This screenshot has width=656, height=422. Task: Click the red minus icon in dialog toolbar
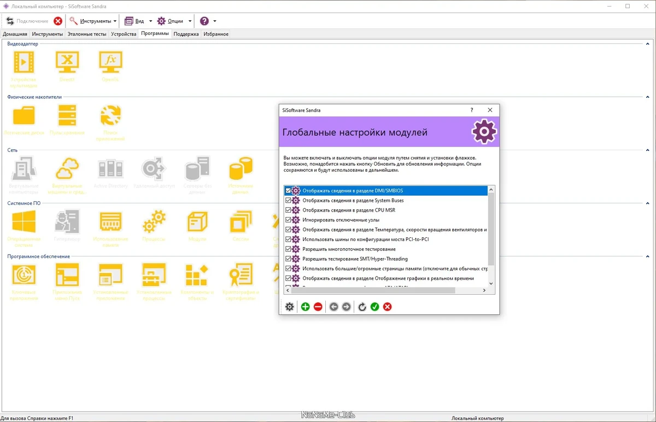coord(318,307)
